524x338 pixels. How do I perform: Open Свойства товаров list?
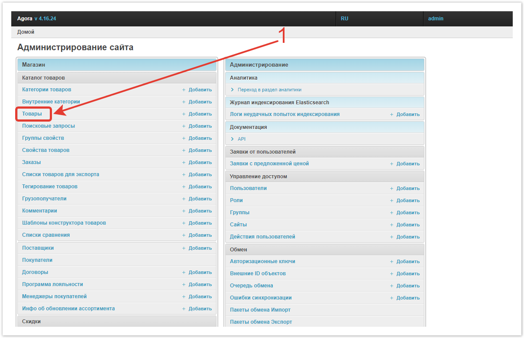[x=45, y=150]
